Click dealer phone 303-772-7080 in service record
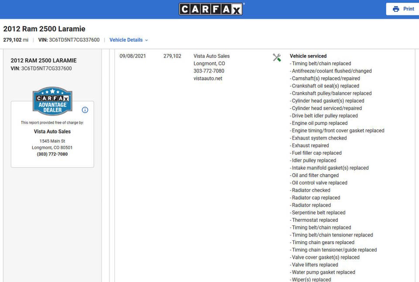Viewport: 419px width, 282px height. pyautogui.click(x=209, y=71)
